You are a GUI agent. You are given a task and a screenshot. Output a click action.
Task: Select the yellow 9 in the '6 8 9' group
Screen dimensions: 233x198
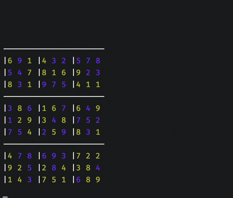[98, 180]
